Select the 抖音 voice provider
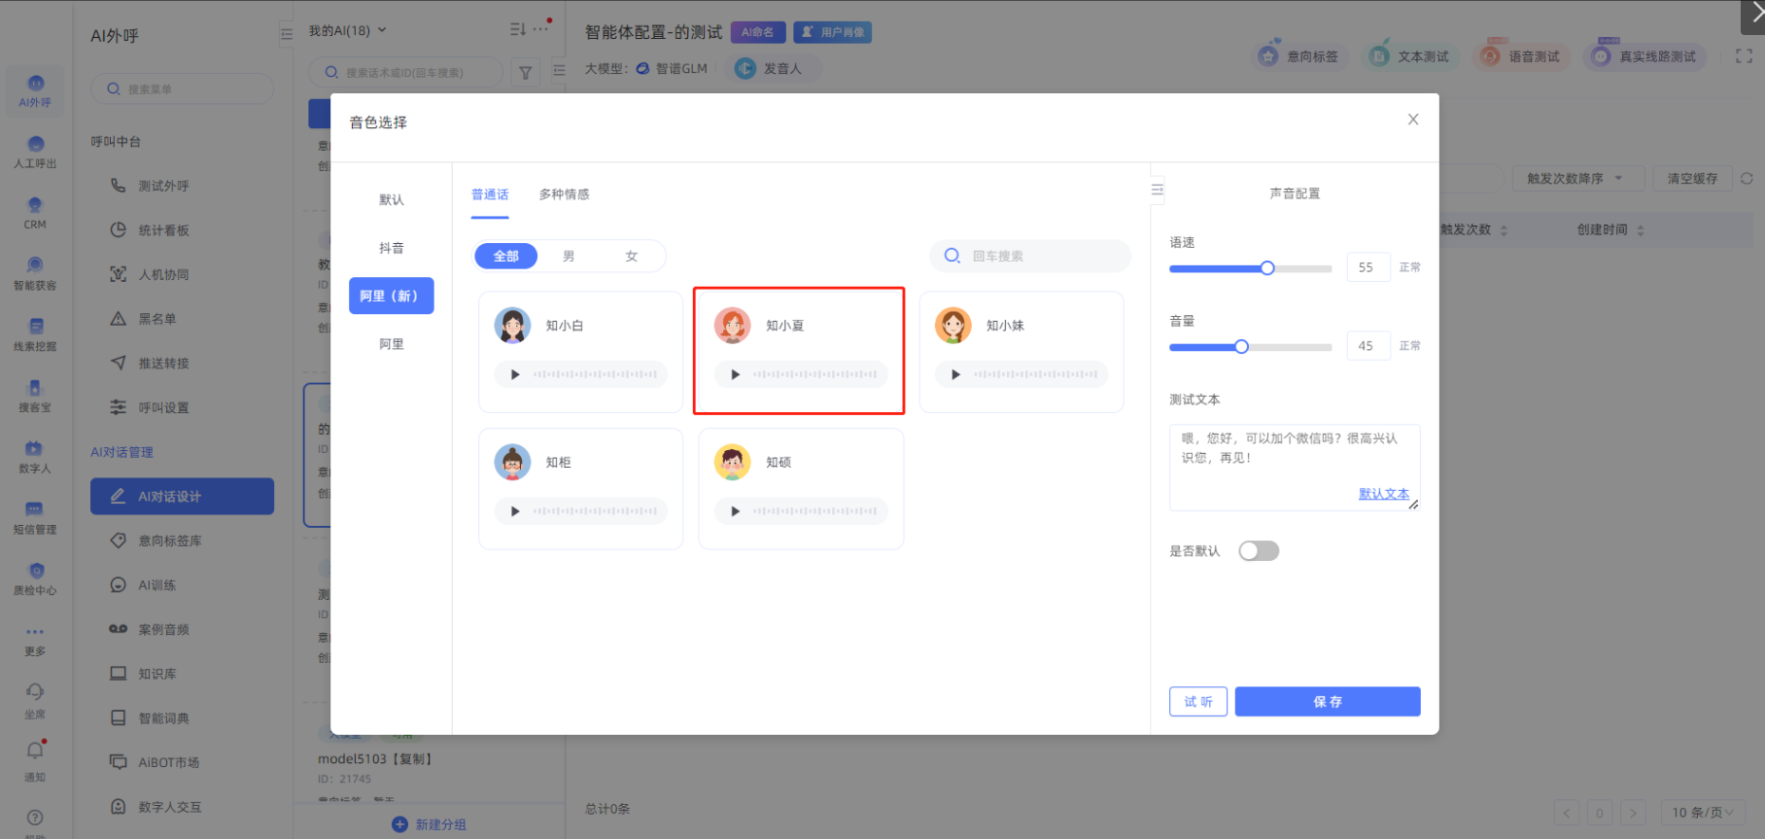Viewport: 1765px width, 839px height. (392, 248)
